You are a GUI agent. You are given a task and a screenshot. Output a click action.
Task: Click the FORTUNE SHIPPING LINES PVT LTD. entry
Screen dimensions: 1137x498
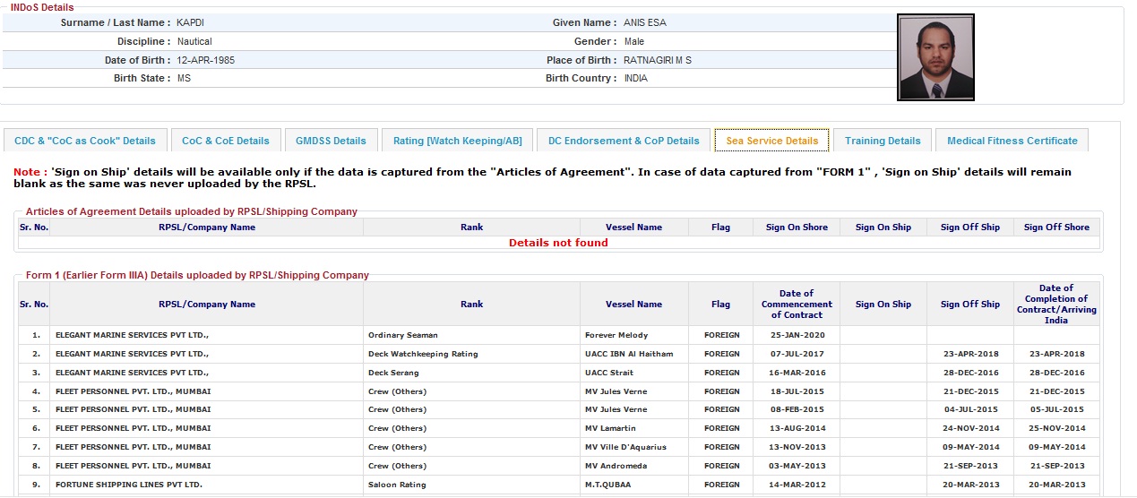[129, 485]
